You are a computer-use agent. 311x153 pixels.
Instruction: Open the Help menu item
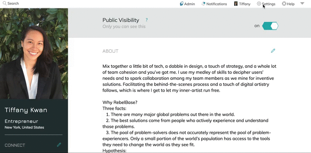point(288,4)
